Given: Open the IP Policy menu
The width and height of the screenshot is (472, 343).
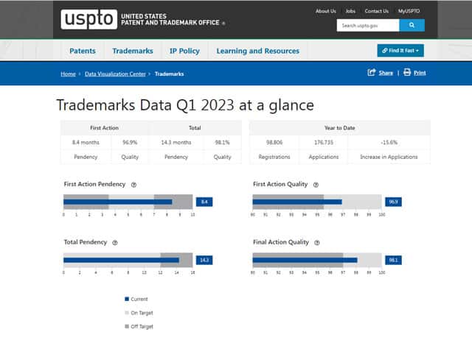Looking at the screenshot, I should pyautogui.click(x=184, y=51).
